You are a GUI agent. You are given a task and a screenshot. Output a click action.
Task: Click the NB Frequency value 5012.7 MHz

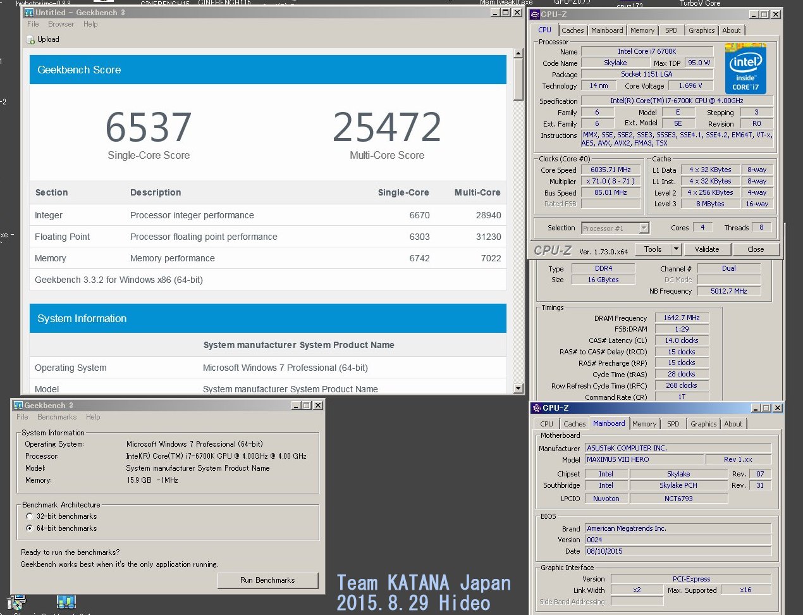point(729,292)
